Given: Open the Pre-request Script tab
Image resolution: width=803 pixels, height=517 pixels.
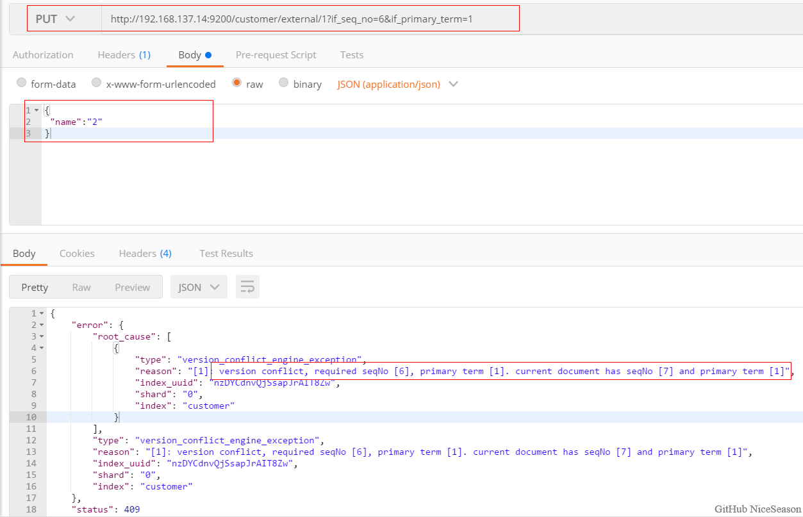Looking at the screenshot, I should point(276,55).
